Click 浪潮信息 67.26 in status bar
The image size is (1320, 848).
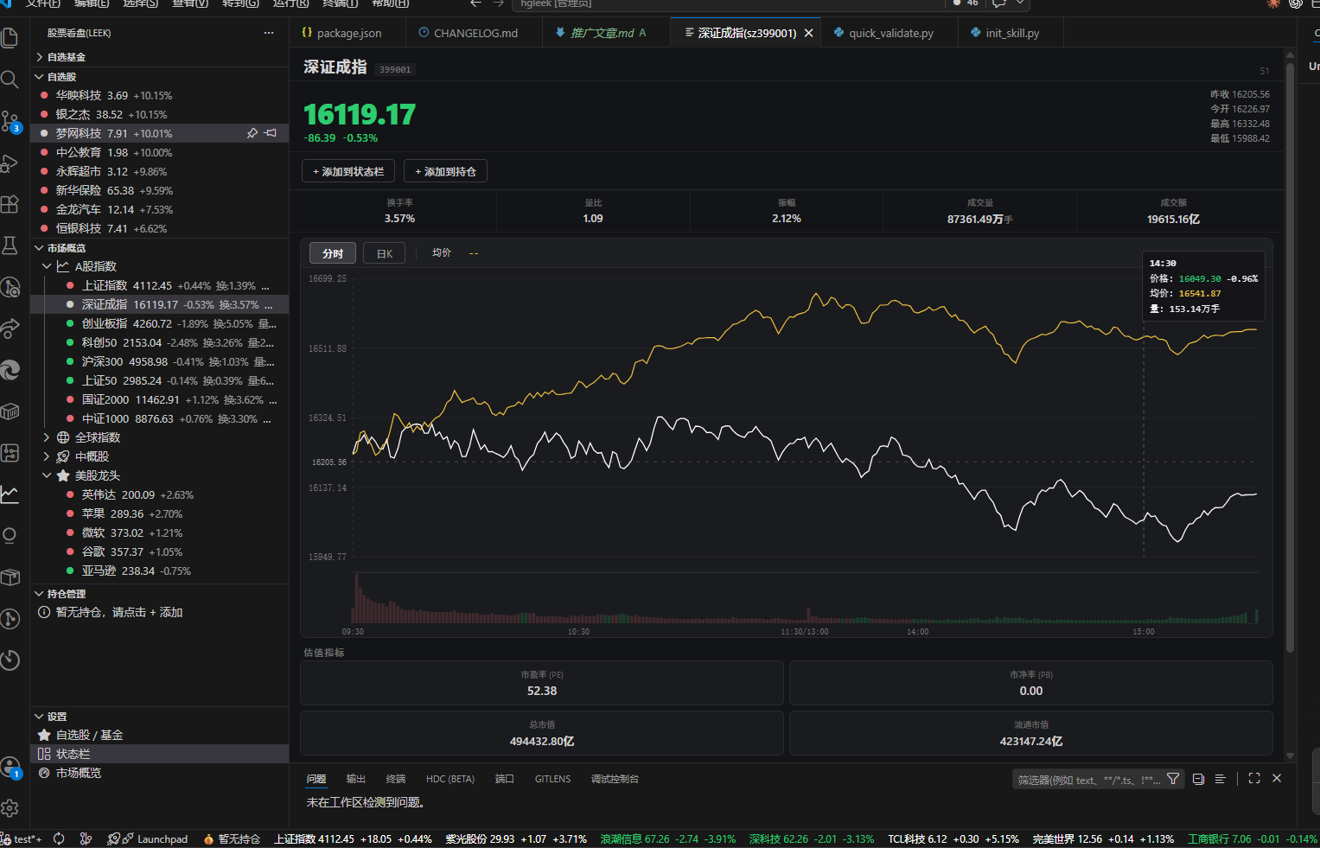(x=668, y=838)
